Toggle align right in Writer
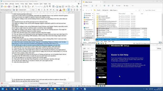 click(x=74, y=10)
